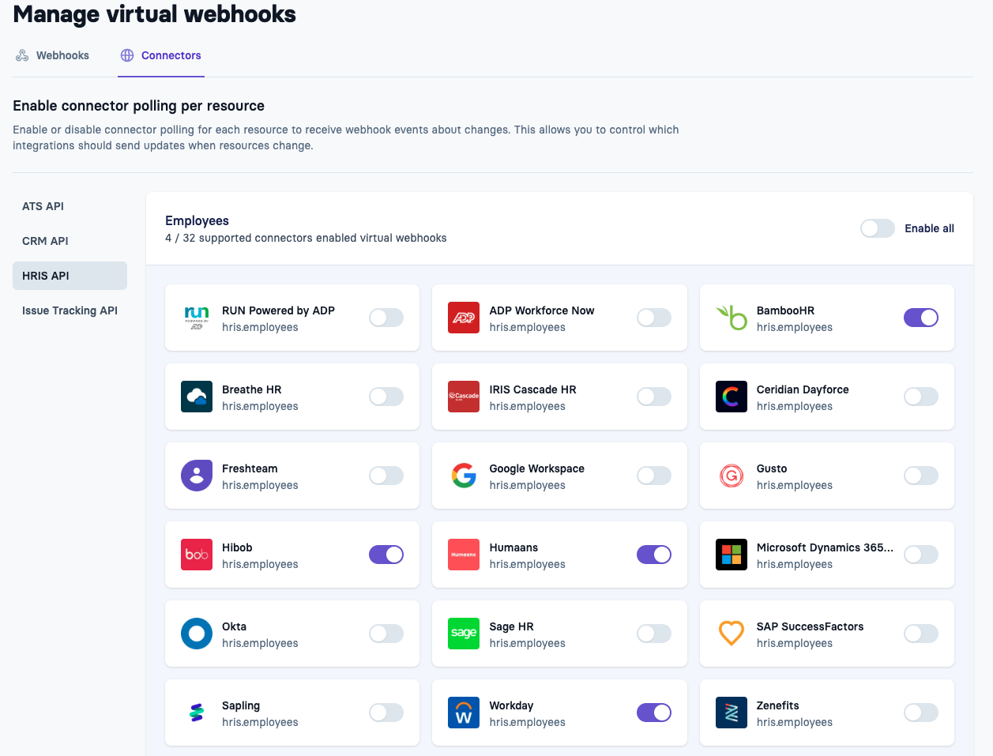Switch on SAP SuccessFactors toggle
This screenshot has height=756, width=993.
[x=921, y=634]
